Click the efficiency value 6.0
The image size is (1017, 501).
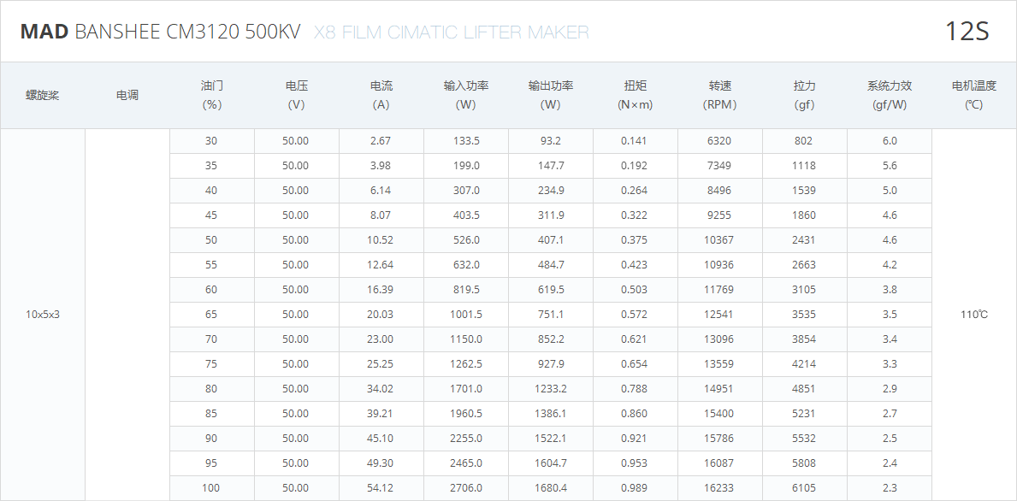[890, 141]
